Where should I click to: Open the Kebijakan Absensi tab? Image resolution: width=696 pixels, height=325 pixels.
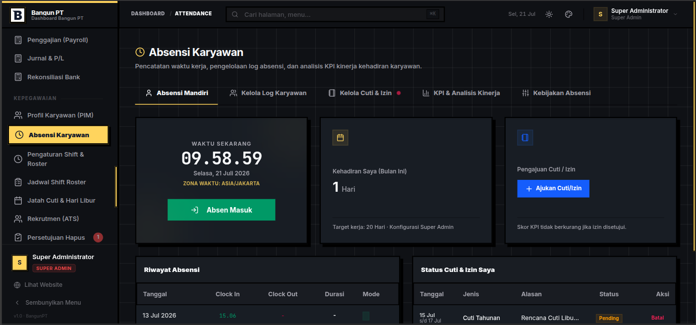[x=556, y=93]
